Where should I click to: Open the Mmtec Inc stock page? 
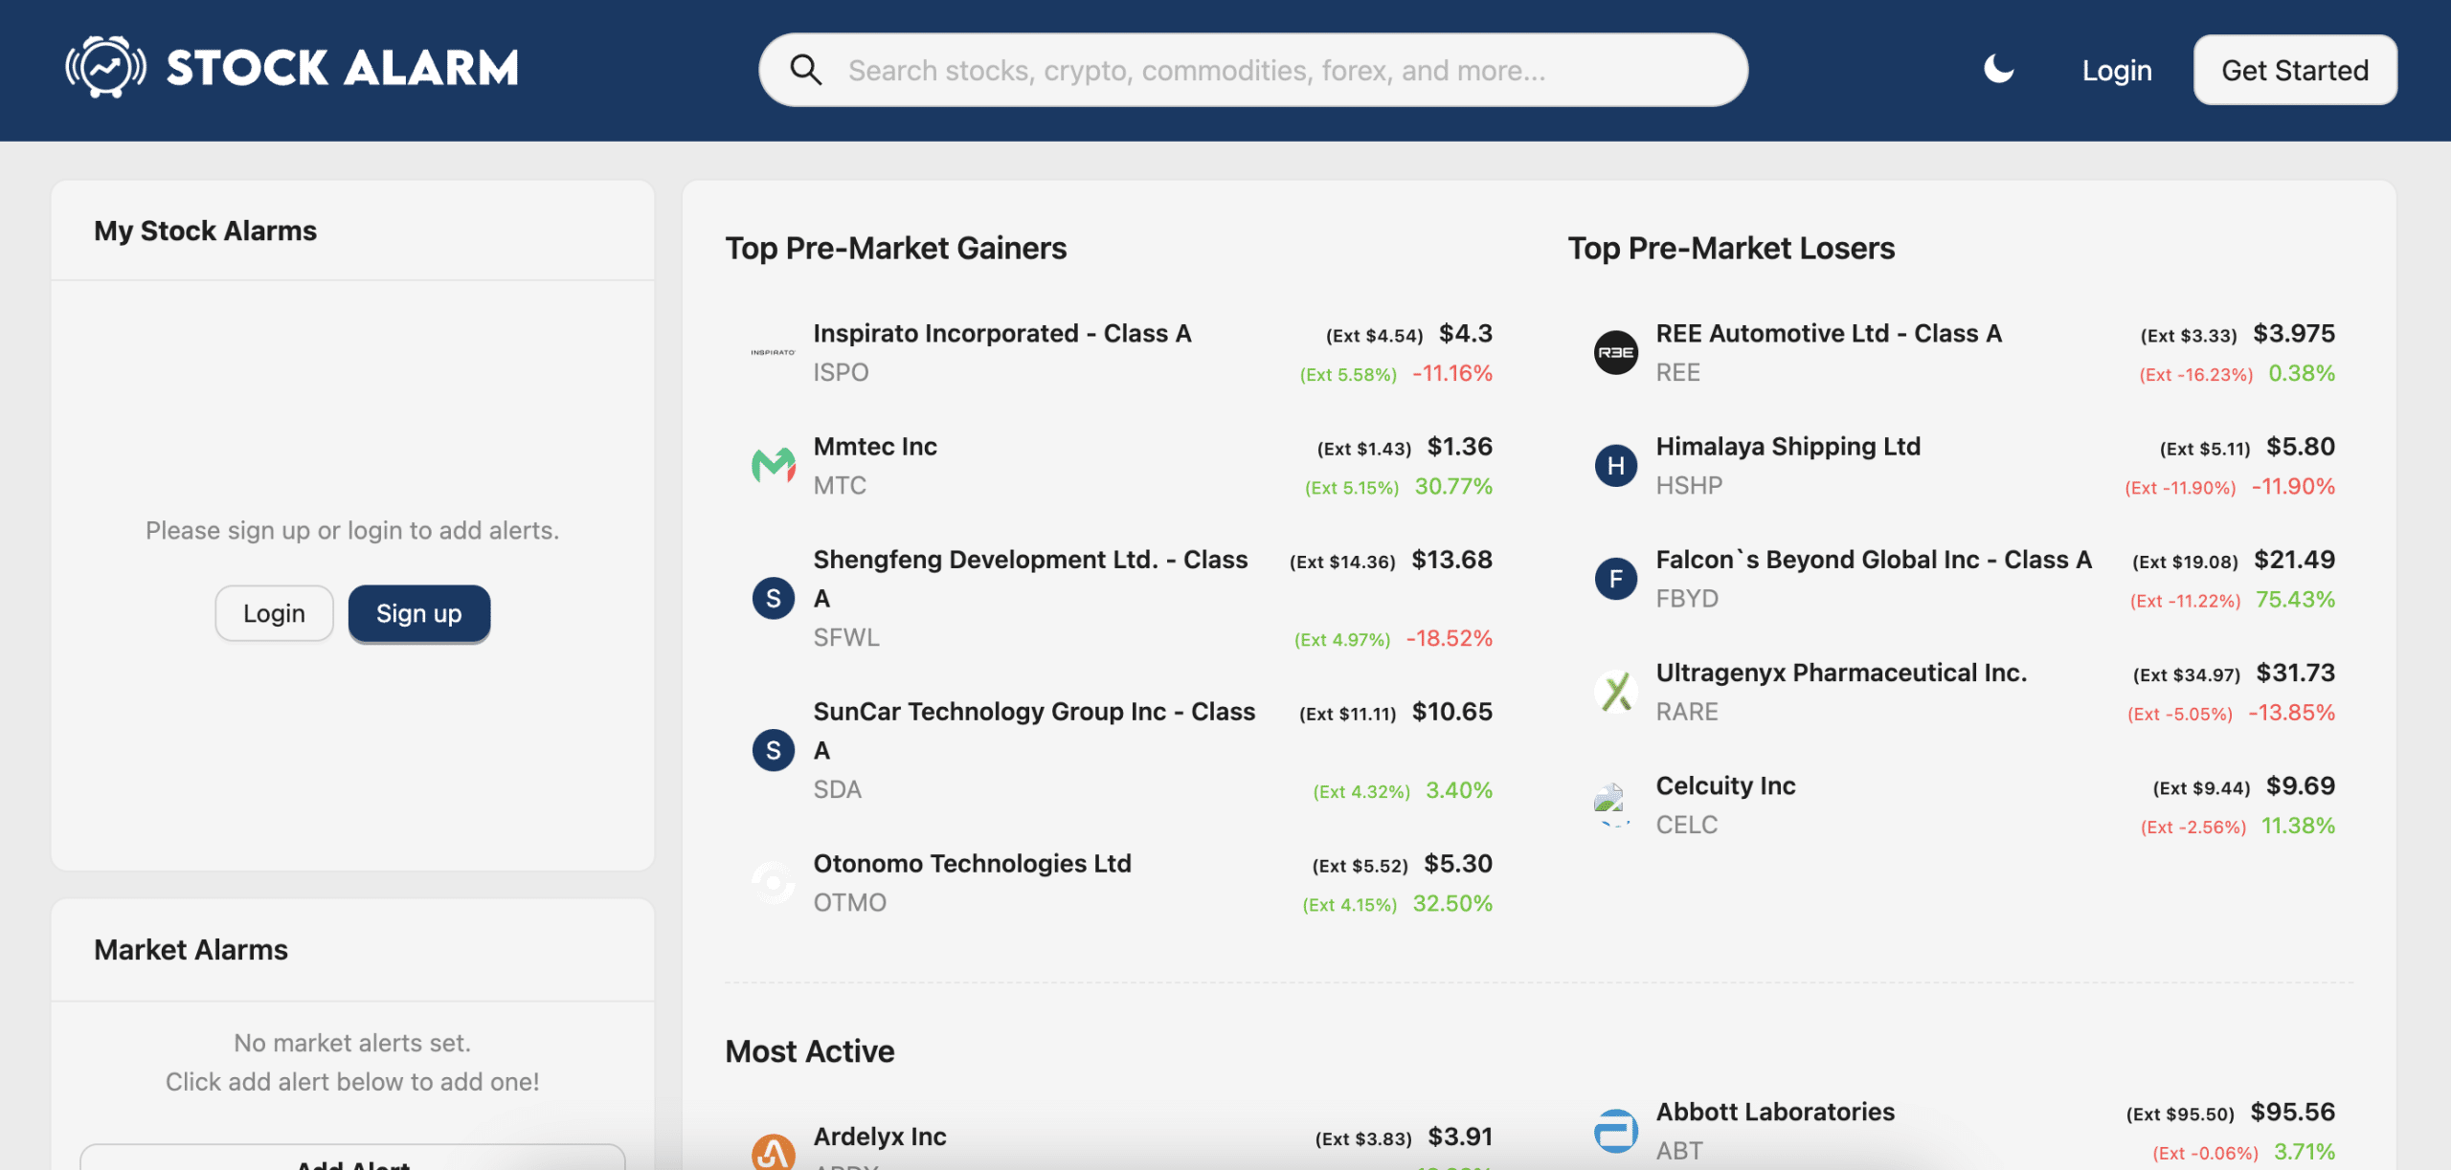(x=875, y=447)
